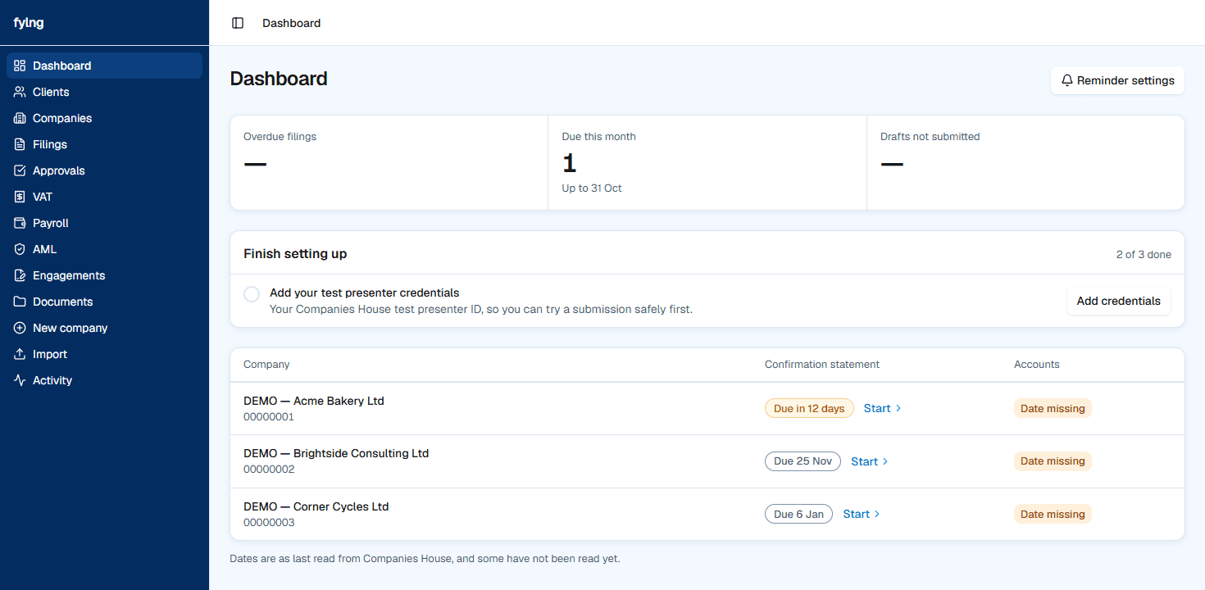The height and width of the screenshot is (590, 1205).
Task: Open DEMO — Corner Cycles Ltd company
Action: [x=316, y=506]
